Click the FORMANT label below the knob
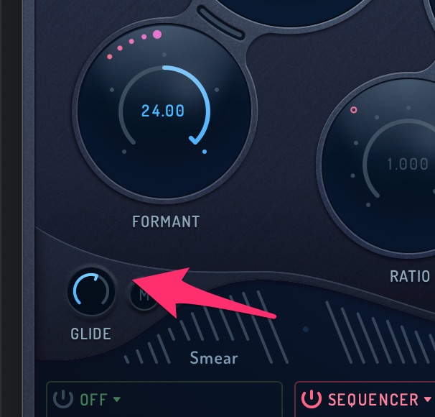Image resolution: width=435 pixels, height=417 pixels. coord(166,221)
